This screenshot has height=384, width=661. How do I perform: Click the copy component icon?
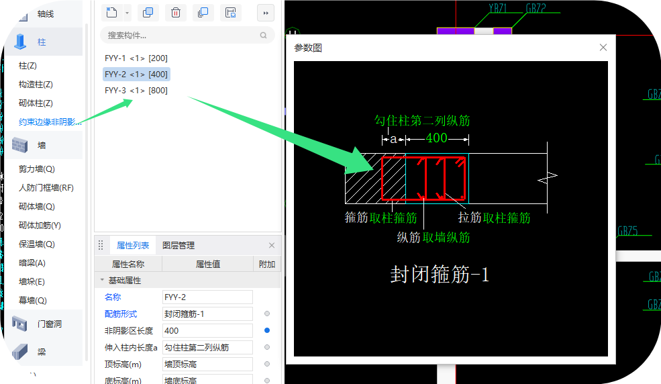tap(148, 13)
